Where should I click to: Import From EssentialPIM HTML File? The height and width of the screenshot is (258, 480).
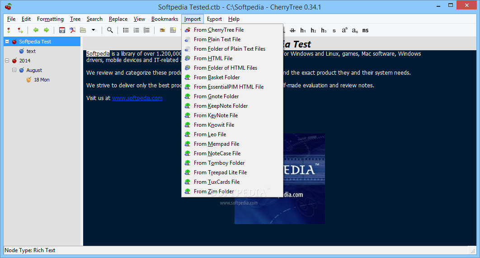(232, 87)
